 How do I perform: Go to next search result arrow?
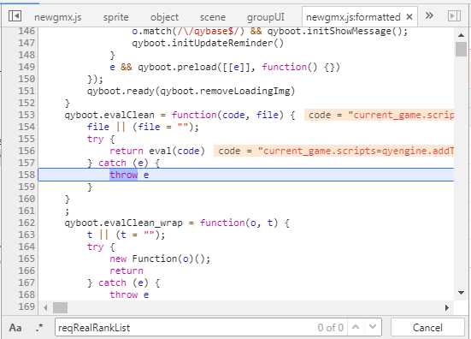point(373,327)
